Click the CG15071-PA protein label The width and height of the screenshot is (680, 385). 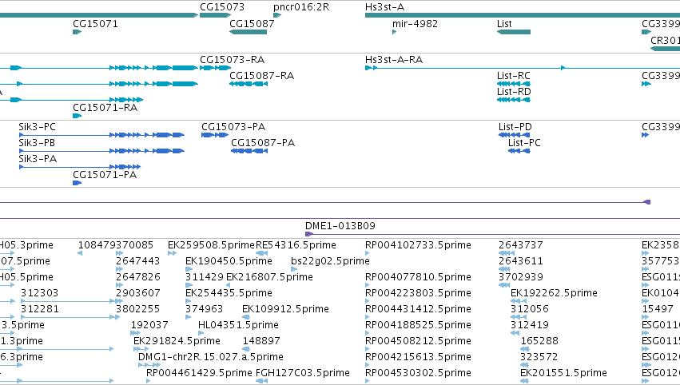[x=105, y=175]
